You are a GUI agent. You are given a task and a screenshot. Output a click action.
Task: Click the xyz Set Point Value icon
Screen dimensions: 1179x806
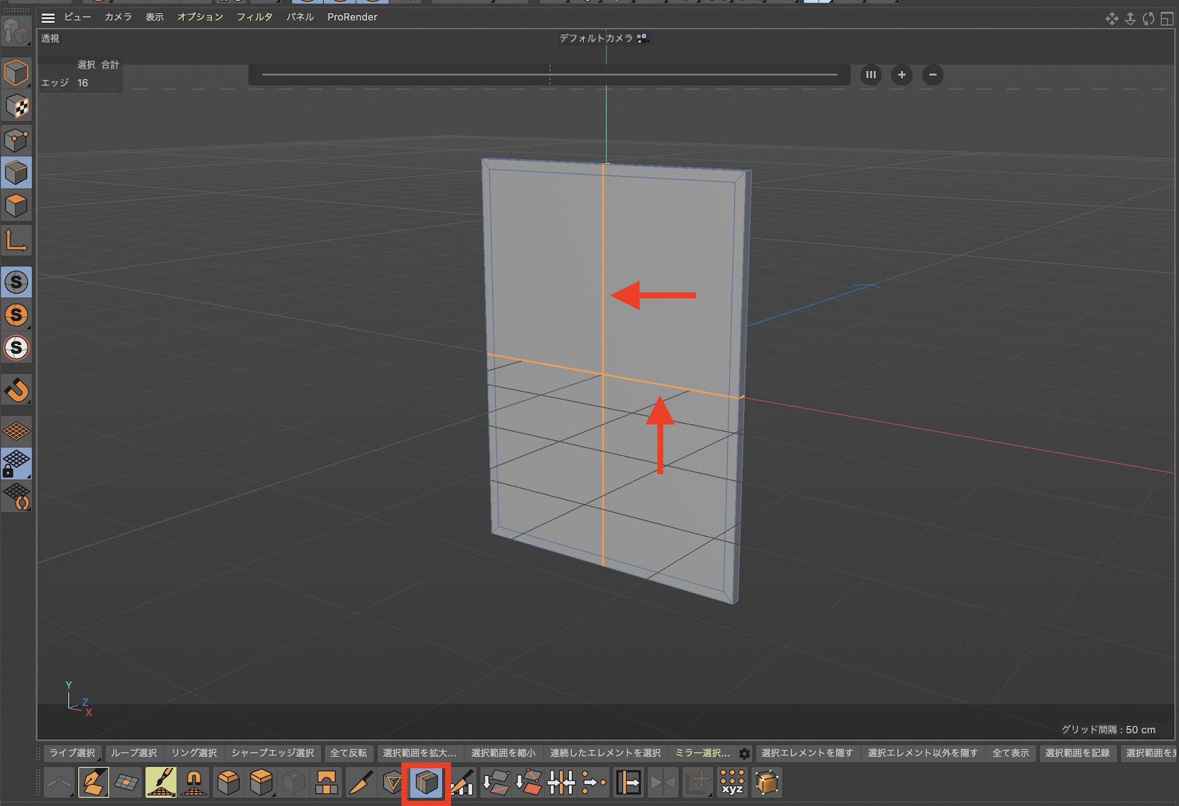[732, 783]
